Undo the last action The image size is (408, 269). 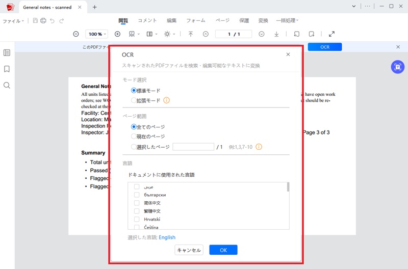coord(53,21)
